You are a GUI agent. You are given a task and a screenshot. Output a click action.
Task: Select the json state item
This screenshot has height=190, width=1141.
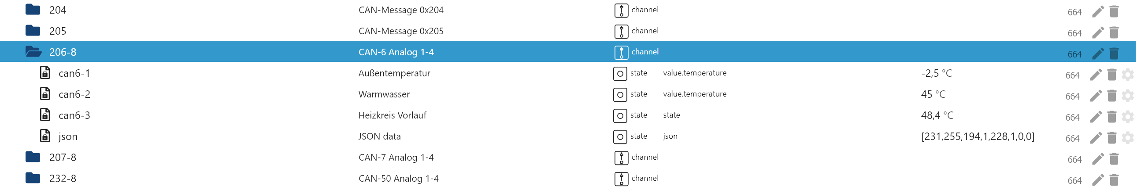(x=68, y=136)
